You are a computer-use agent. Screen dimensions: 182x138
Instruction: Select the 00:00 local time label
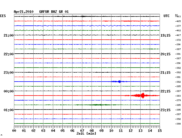click(9, 91)
